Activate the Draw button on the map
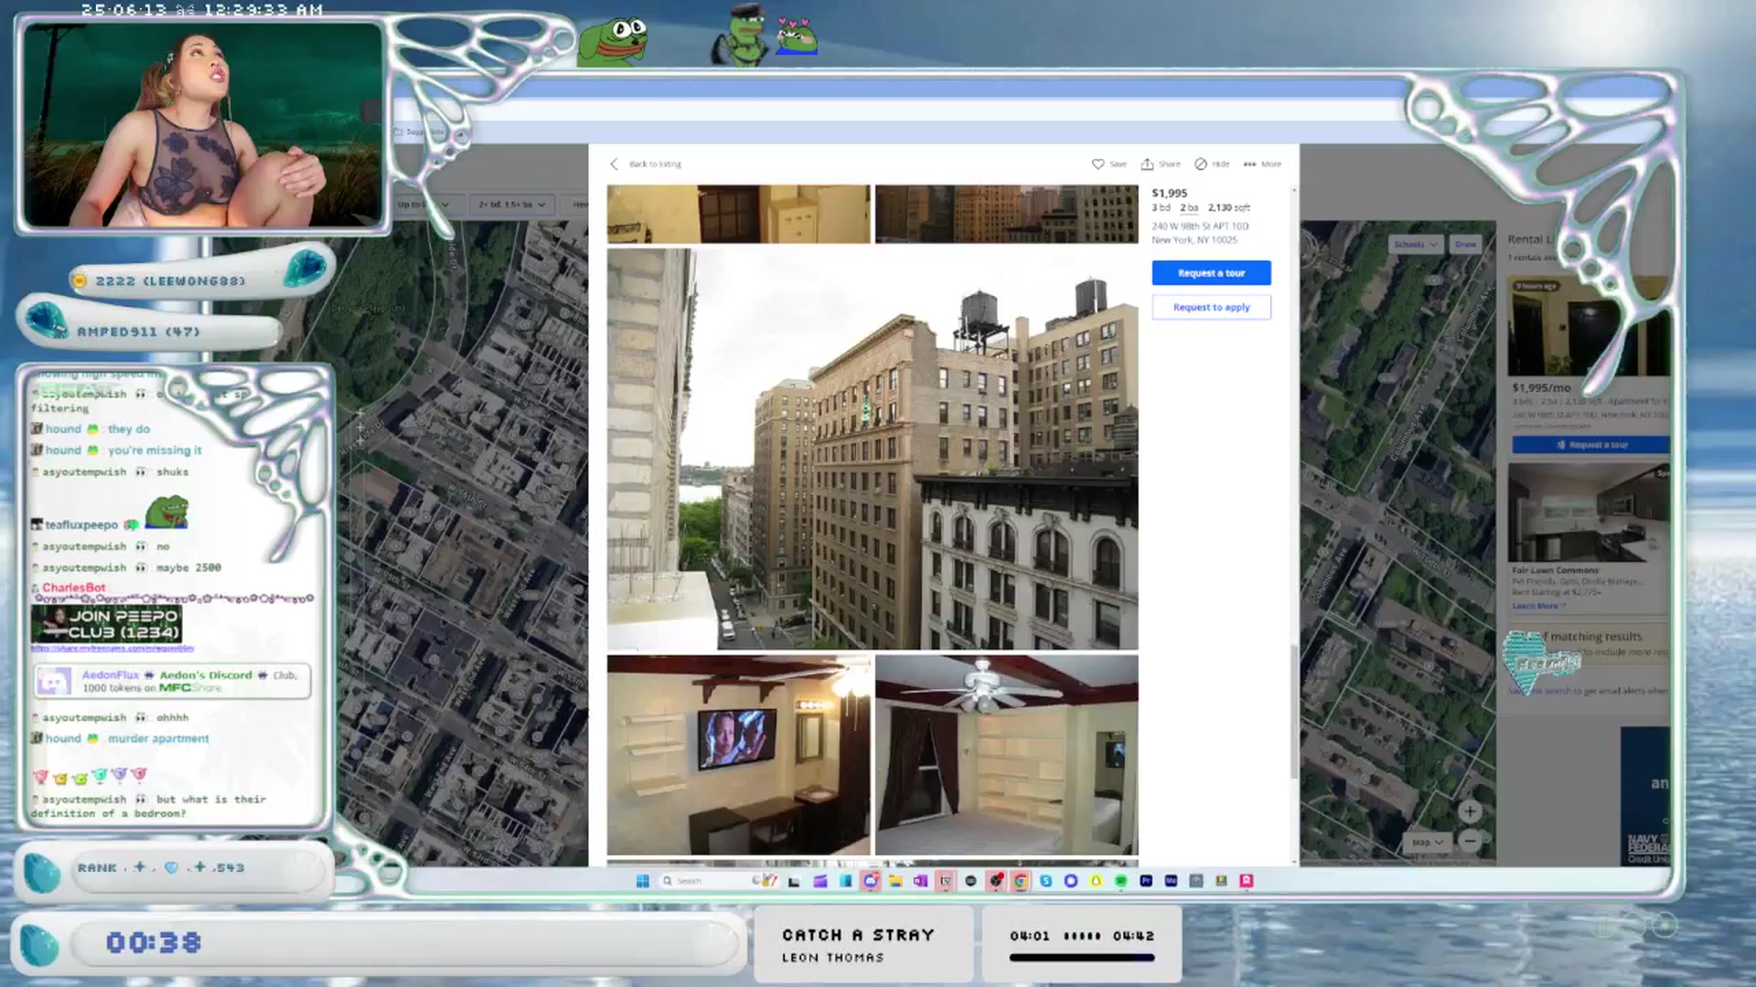Screen dimensions: 1756x987 1465,244
